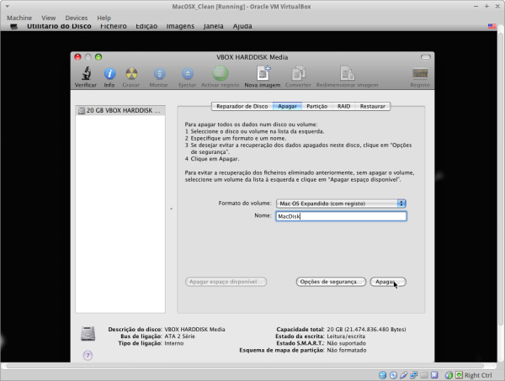Open the Formato do volume dropdown
Viewport: 505px width, 381px height.
341,204
